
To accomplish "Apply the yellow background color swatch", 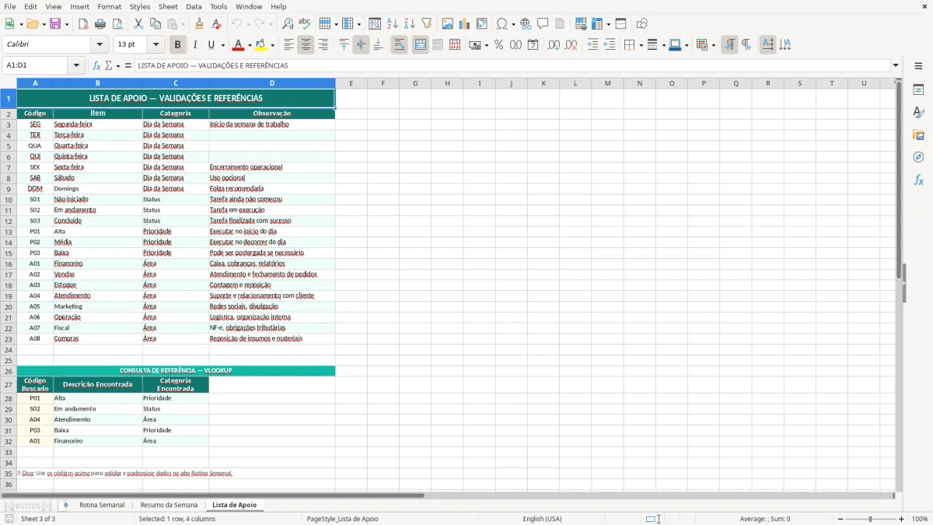I will 260,45.
